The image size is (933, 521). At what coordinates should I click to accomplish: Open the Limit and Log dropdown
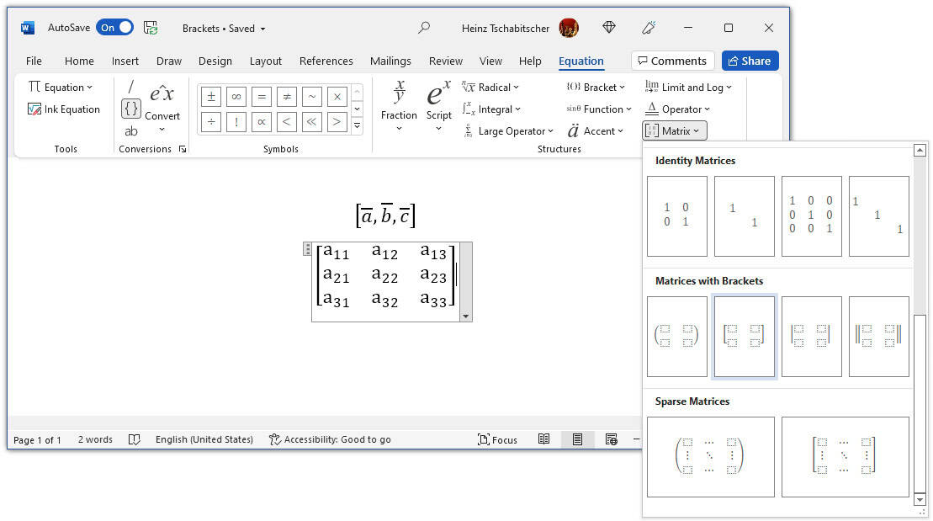[x=688, y=87]
